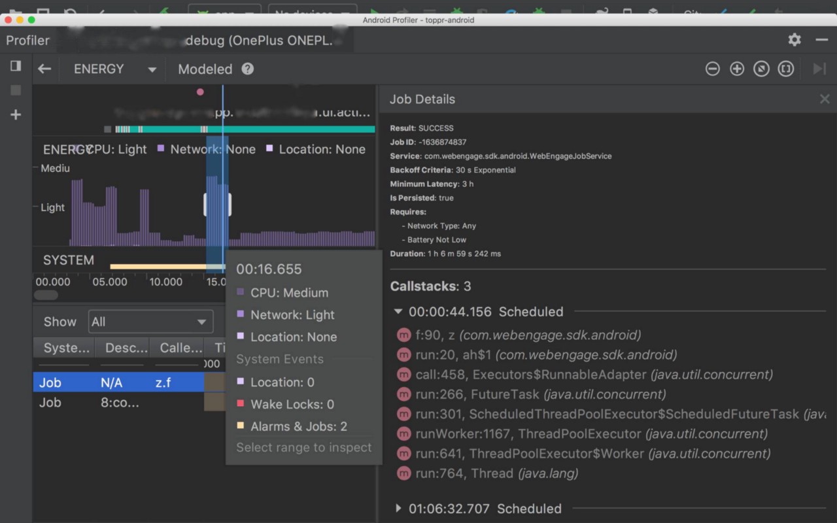Jump to live with the skip-to-end icon
The image size is (837, 523).
819,69
